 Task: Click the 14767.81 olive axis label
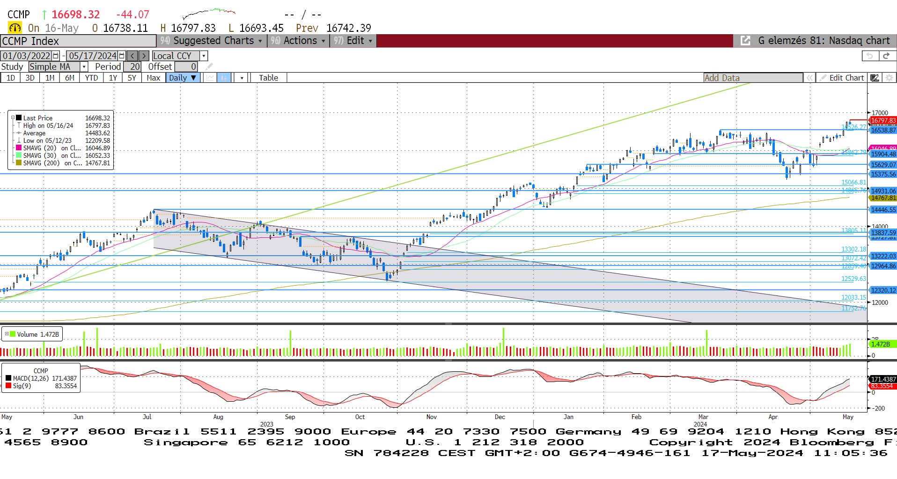tap(883, 198)
